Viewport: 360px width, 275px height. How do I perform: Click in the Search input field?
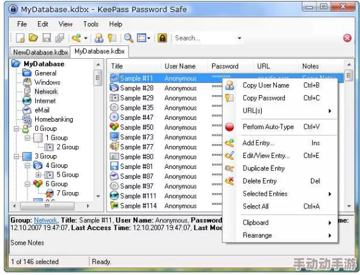click(204, 38)
